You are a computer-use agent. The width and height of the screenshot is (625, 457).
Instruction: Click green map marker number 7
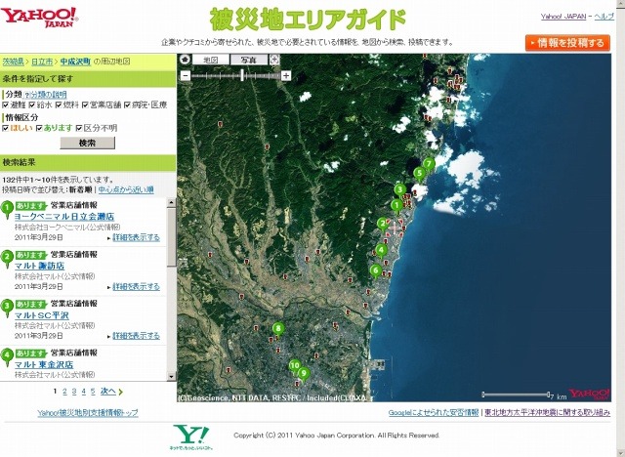[429, 164]
